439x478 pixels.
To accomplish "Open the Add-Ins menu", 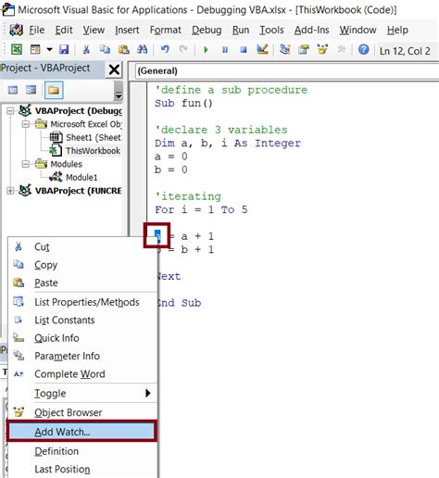I will (x=311, y=30).
